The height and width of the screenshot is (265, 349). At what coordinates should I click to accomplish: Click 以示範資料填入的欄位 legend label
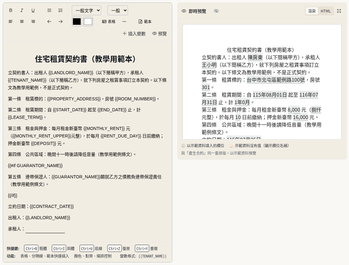click(x=205, y=146)
